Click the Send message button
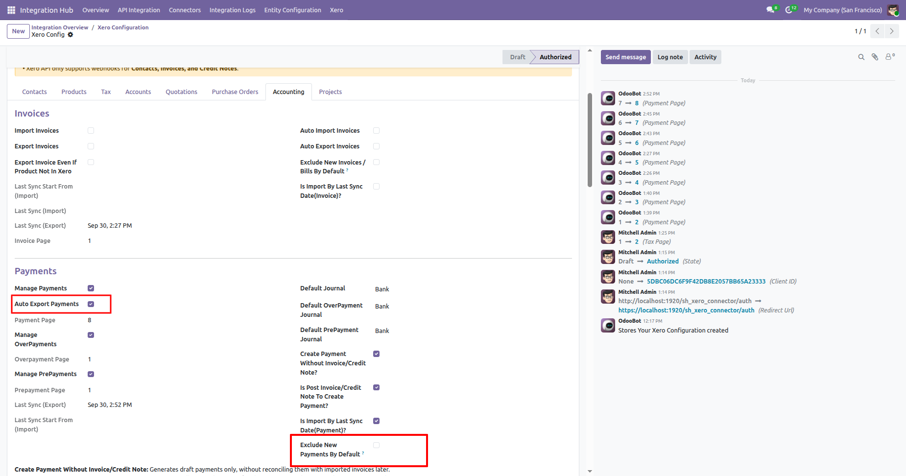 click(x=625, y=57)
